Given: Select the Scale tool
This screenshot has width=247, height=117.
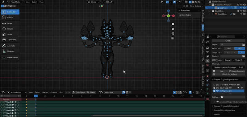Looking at the screenshot, I should 10,34.
